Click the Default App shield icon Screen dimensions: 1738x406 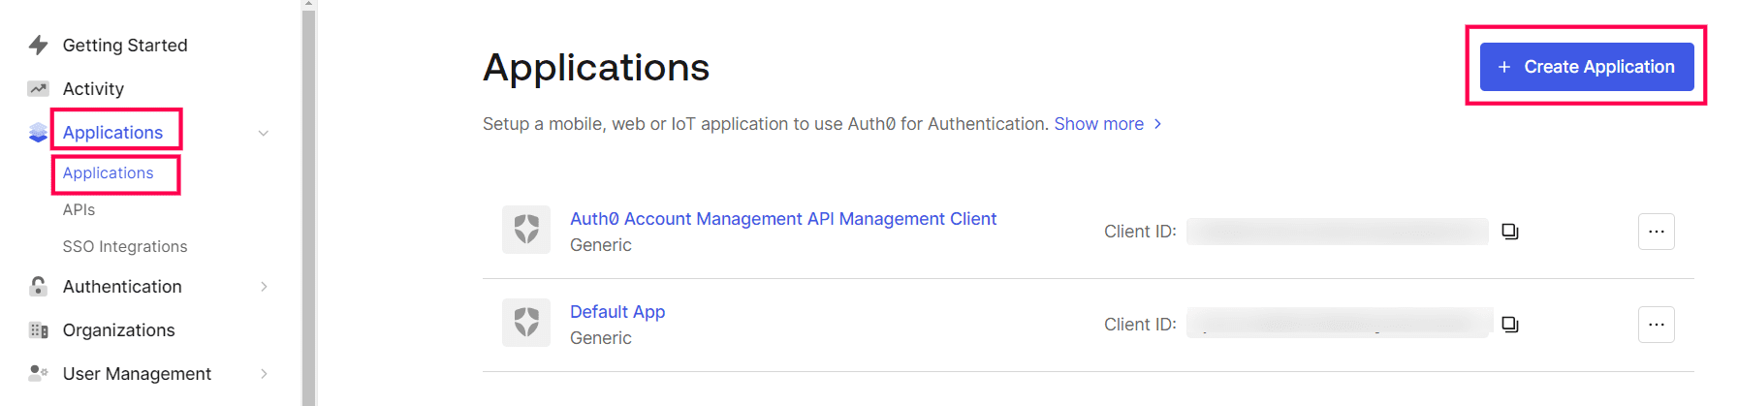pos(526,323)
